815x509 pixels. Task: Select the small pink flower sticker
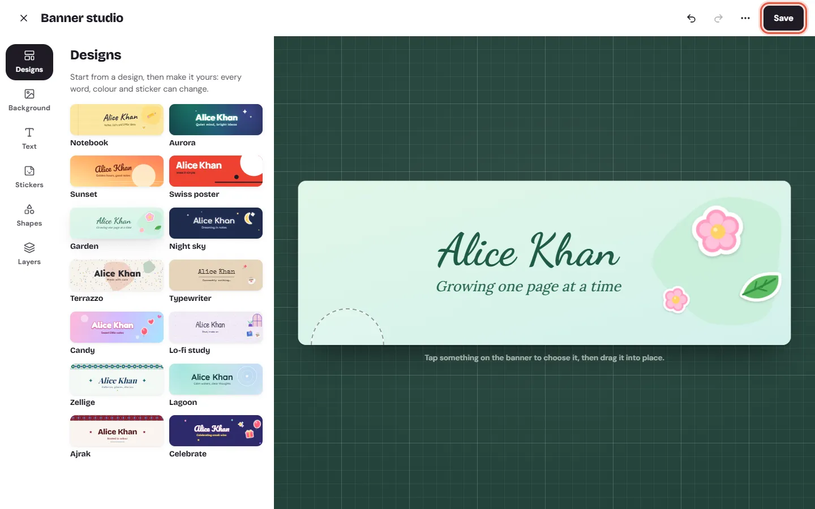(676, 300)
